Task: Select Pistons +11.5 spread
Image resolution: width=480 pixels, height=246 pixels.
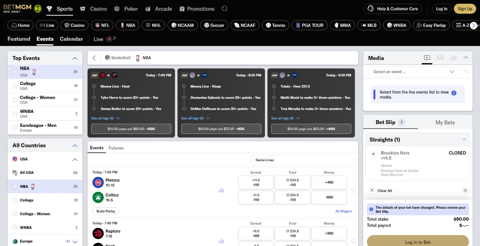Action: pyautogui.click(x=256, y=182)
